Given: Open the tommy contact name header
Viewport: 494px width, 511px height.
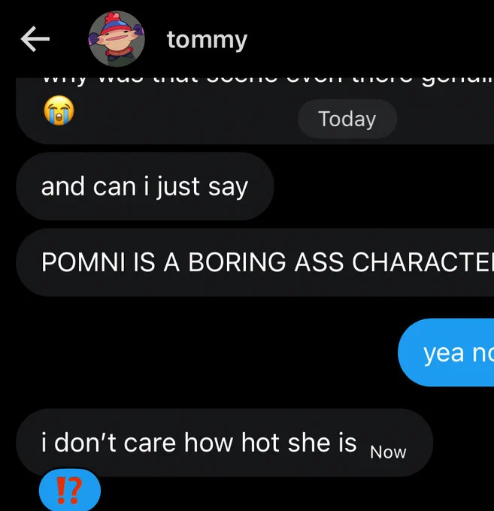Looking at the screenshot, I should 207,40.
